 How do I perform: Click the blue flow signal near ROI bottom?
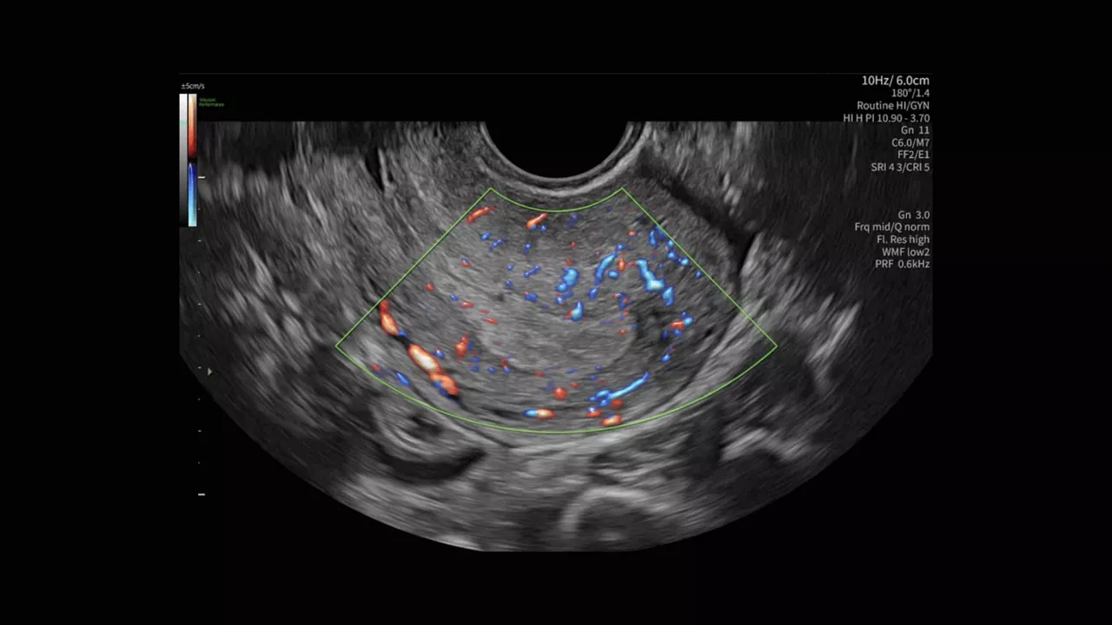click(x=622, y=387)
